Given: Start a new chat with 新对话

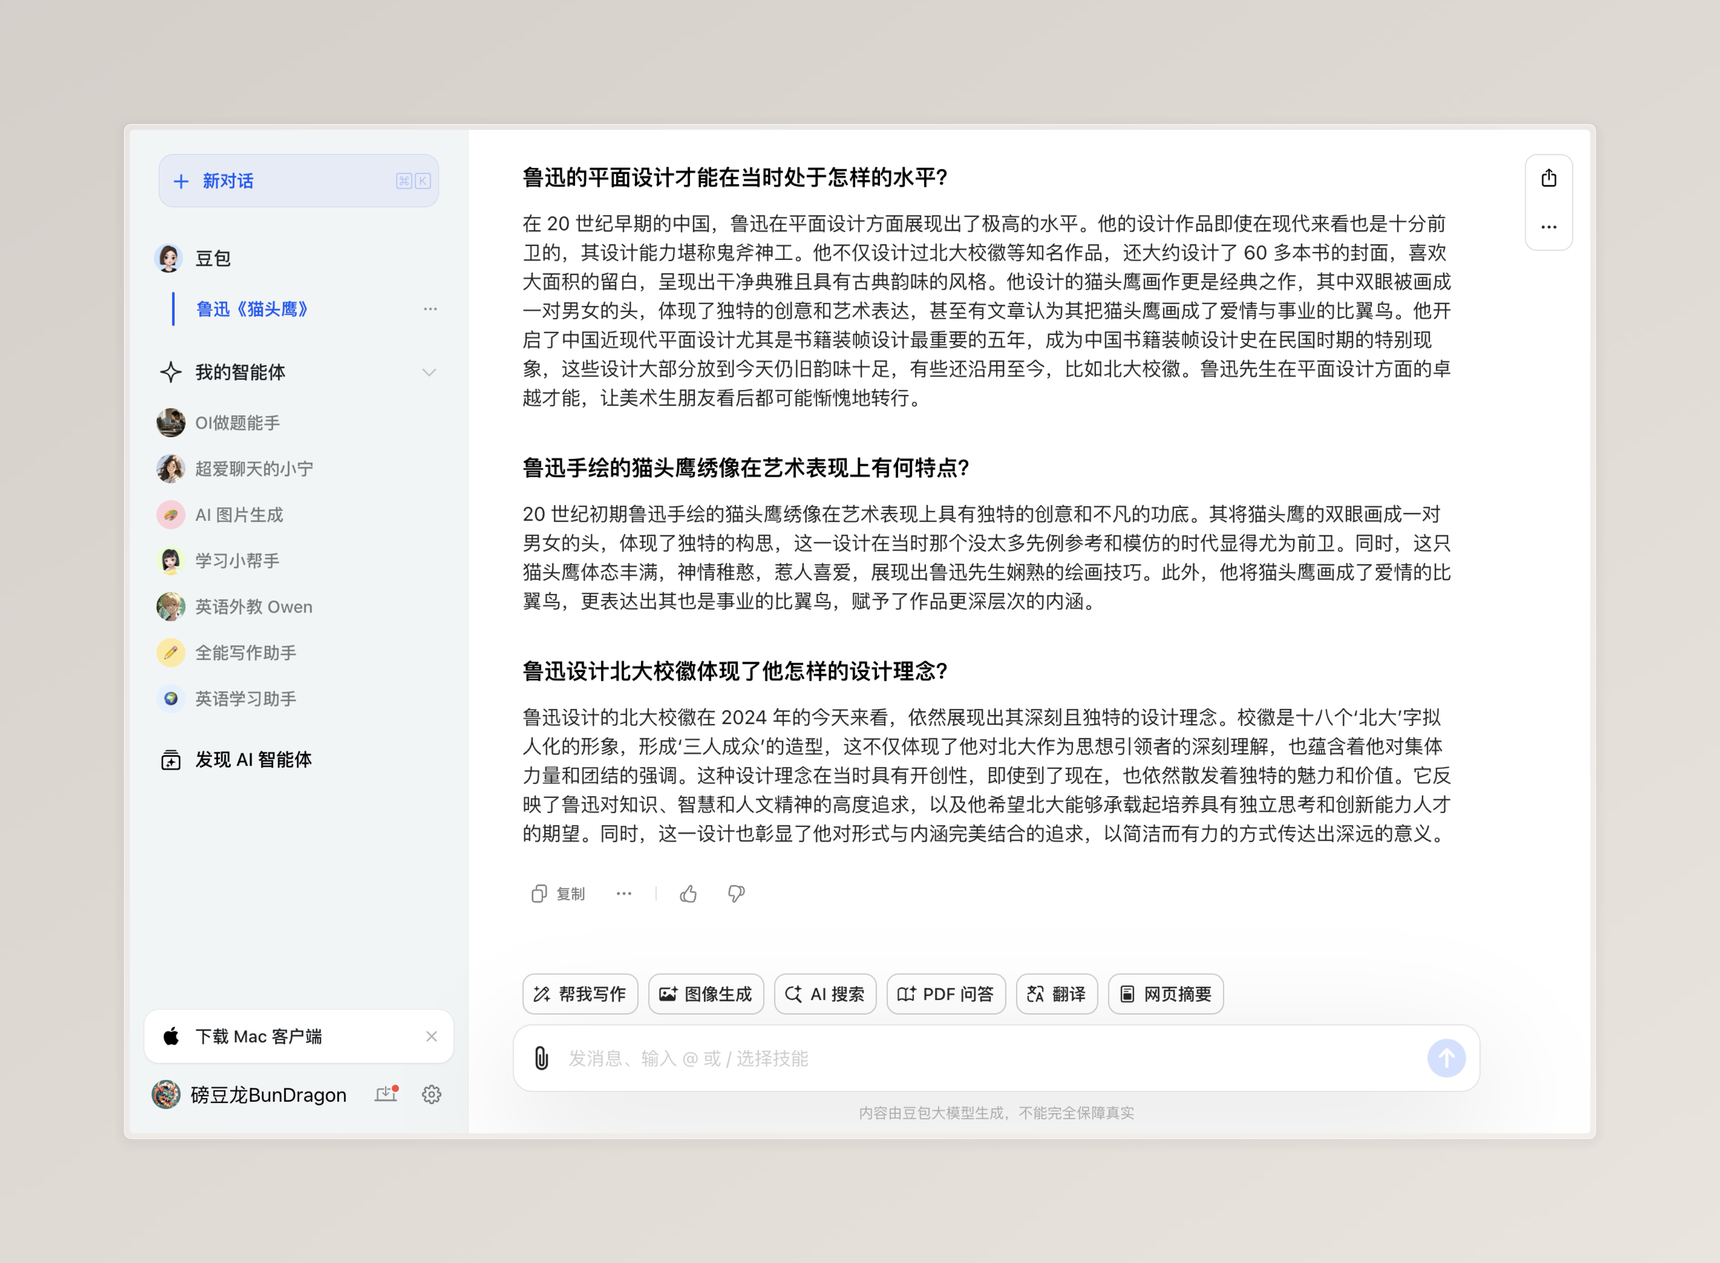Looking at the screenshot, I should (x=298, y=181).
